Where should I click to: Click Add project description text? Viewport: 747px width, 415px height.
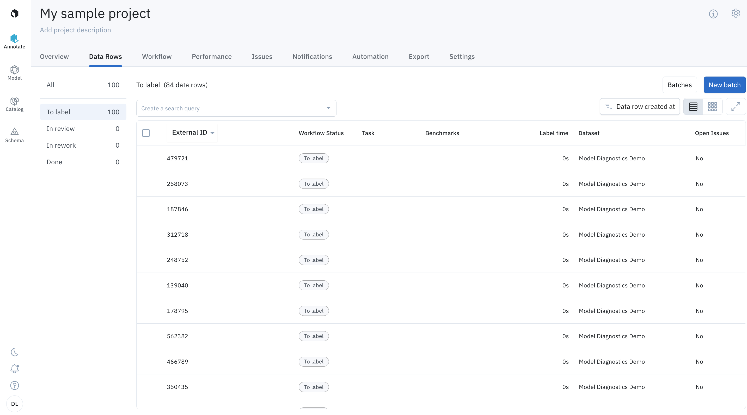pyautogui.click(x=75, y=30)
